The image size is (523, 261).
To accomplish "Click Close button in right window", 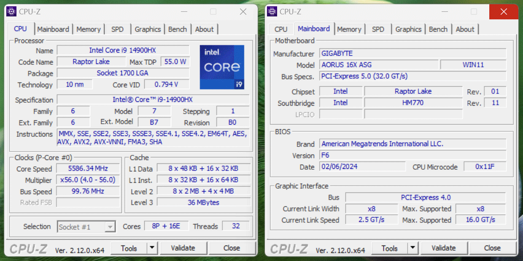I will click(x=492, y=248).
